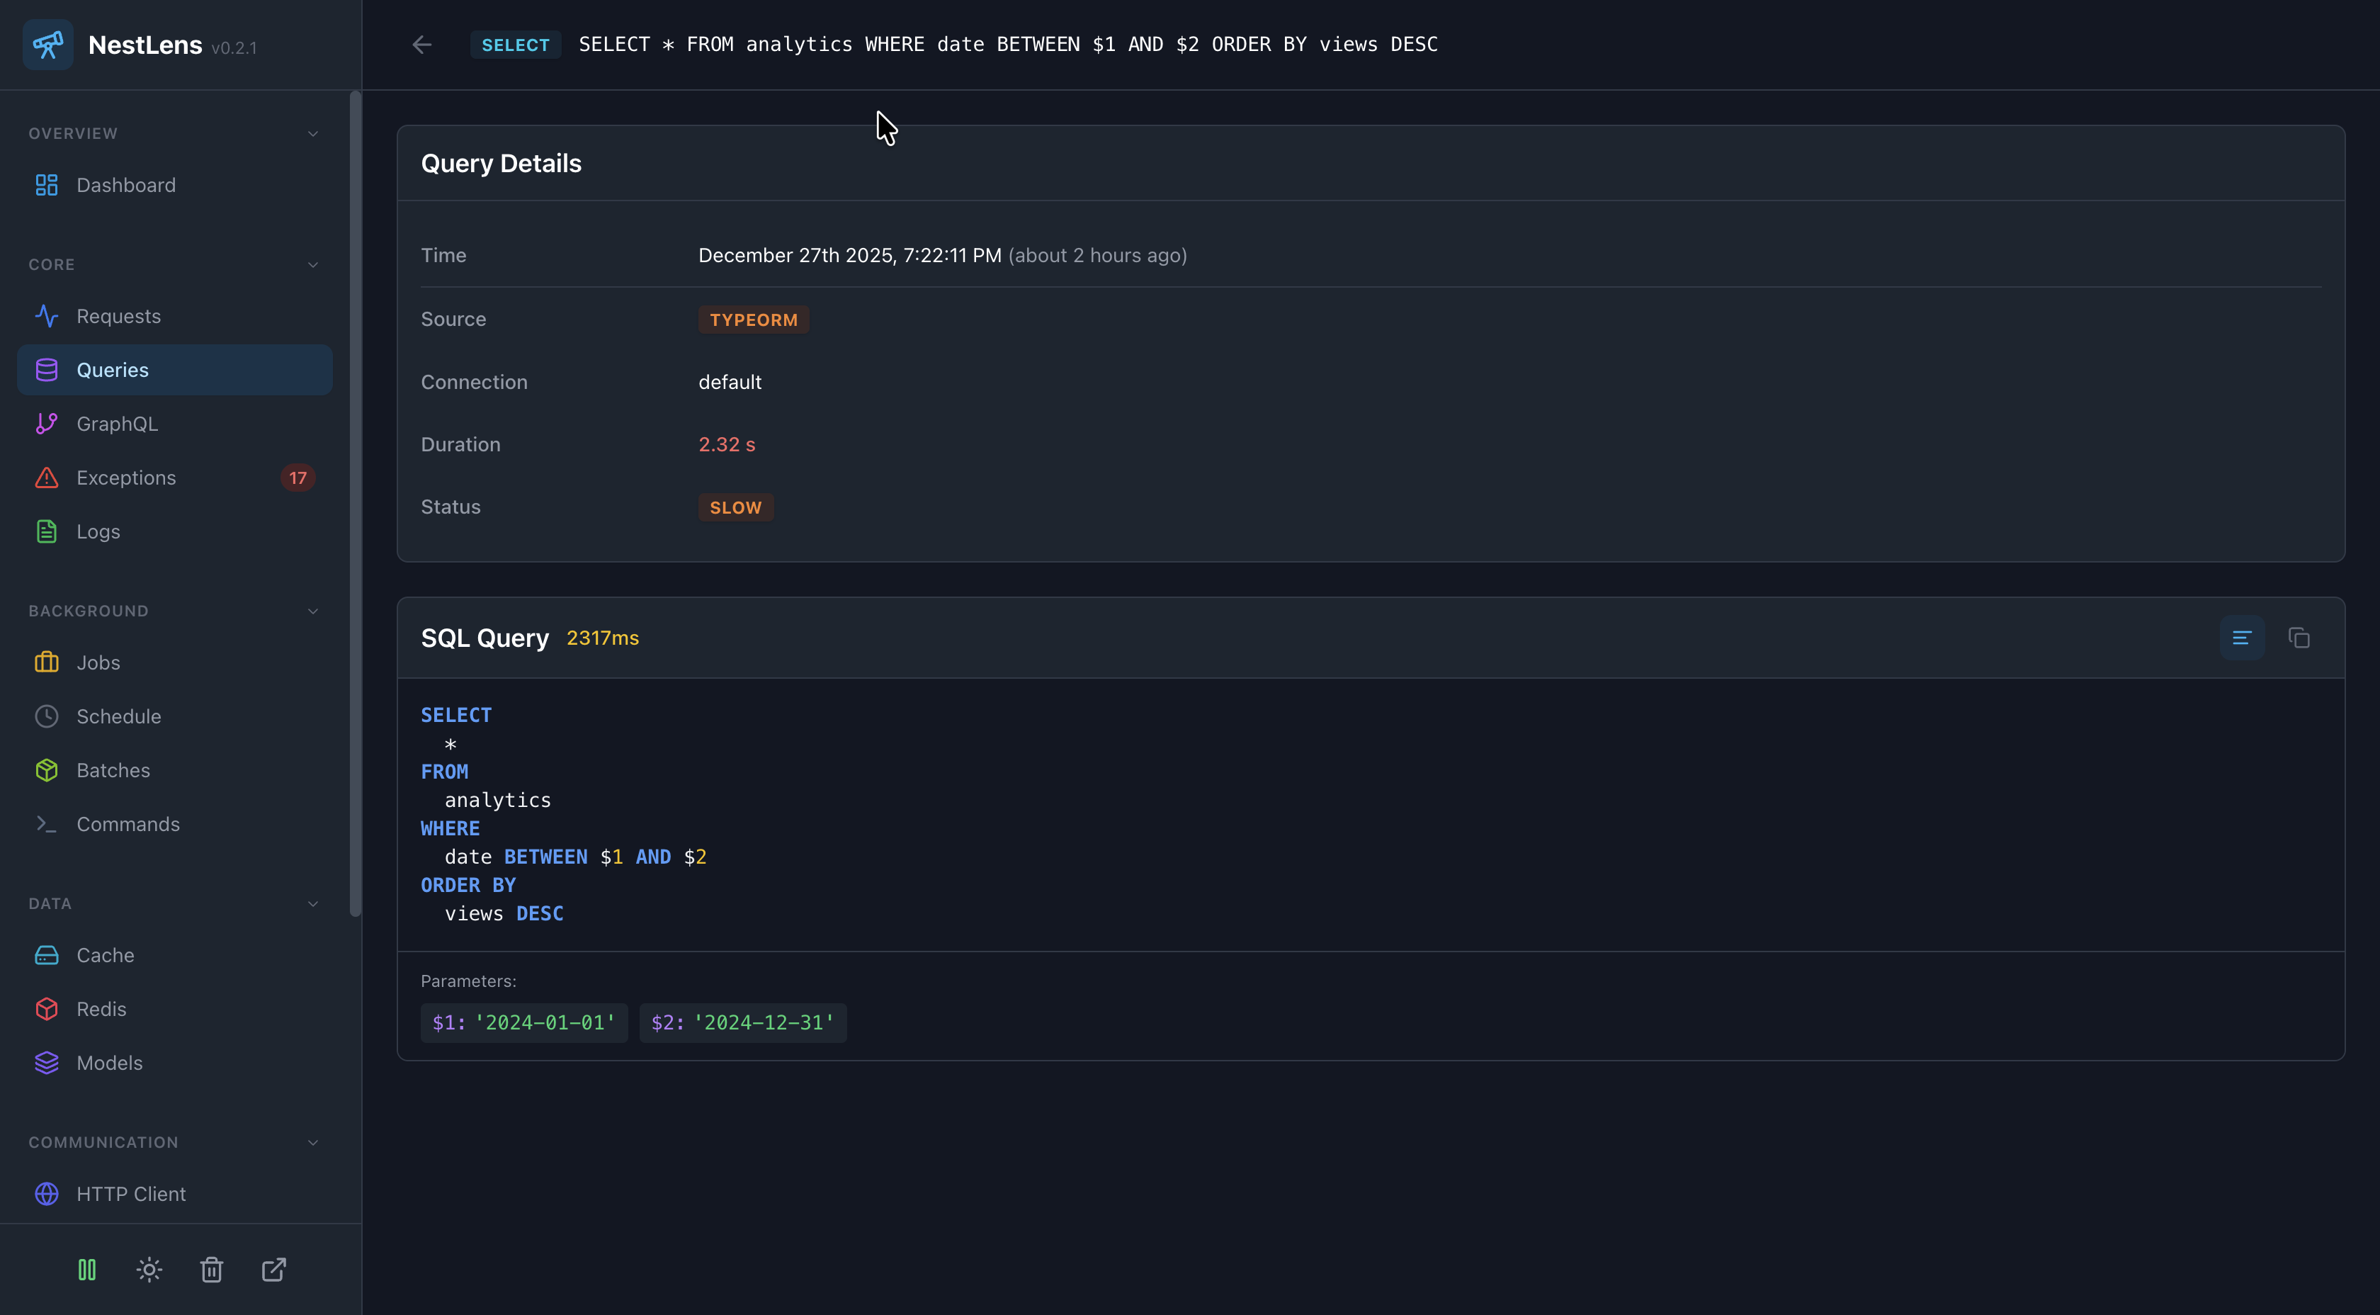
Task: Go to the Dashboard page
Action: point(125,185)
